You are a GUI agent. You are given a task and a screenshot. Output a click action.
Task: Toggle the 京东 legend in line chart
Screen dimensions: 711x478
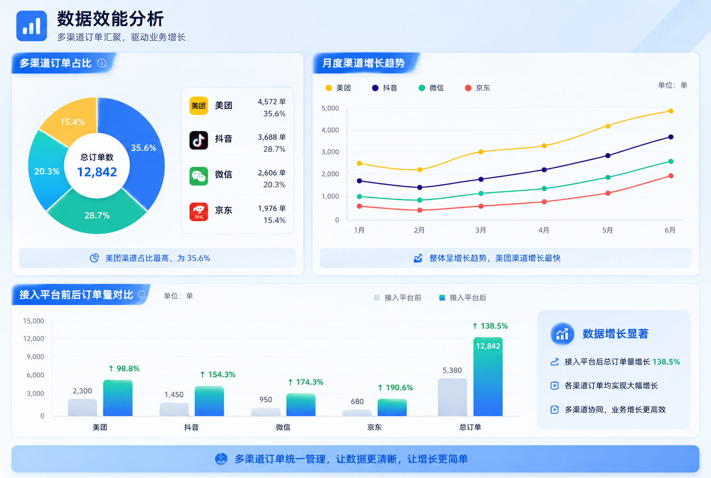[477, 88]
